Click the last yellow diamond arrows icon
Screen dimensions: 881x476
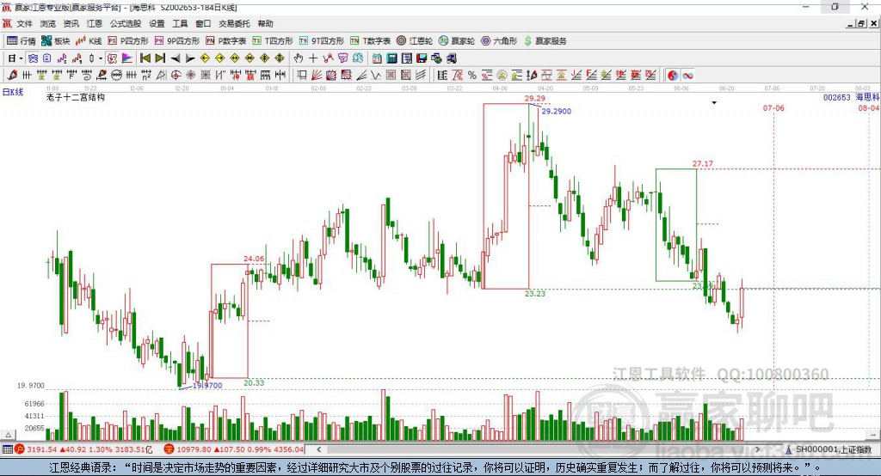(x=280, y=58)
